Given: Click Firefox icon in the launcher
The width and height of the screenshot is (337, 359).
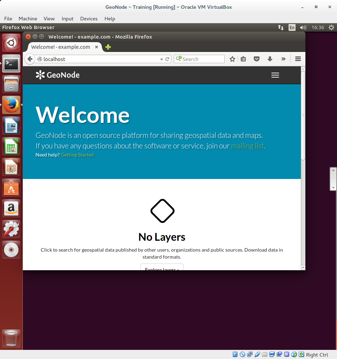Looking at the screenshot, I should click(11, 105).
